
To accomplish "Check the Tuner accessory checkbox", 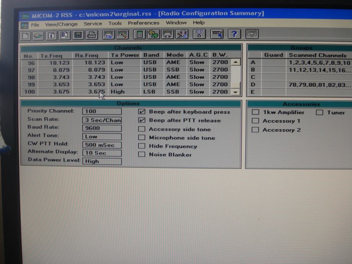I will 319,112.
